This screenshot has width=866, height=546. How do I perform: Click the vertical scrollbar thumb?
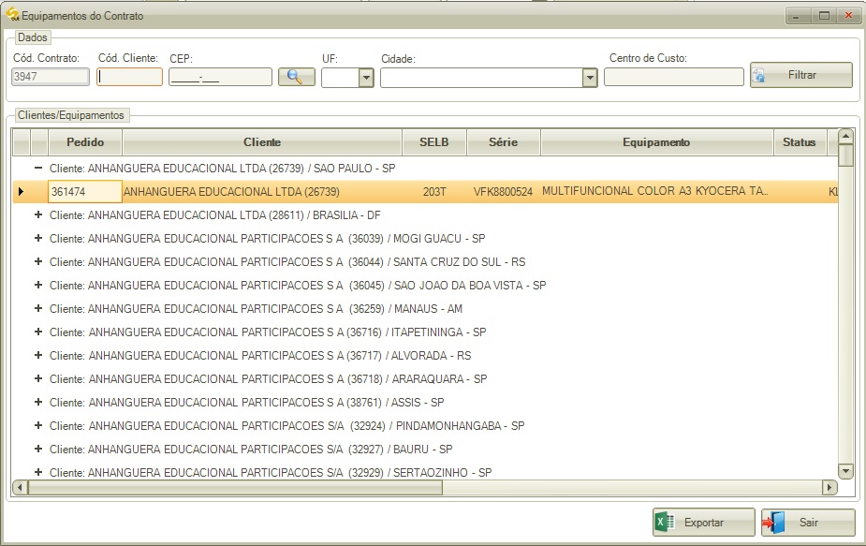click(x=845, y=155)
